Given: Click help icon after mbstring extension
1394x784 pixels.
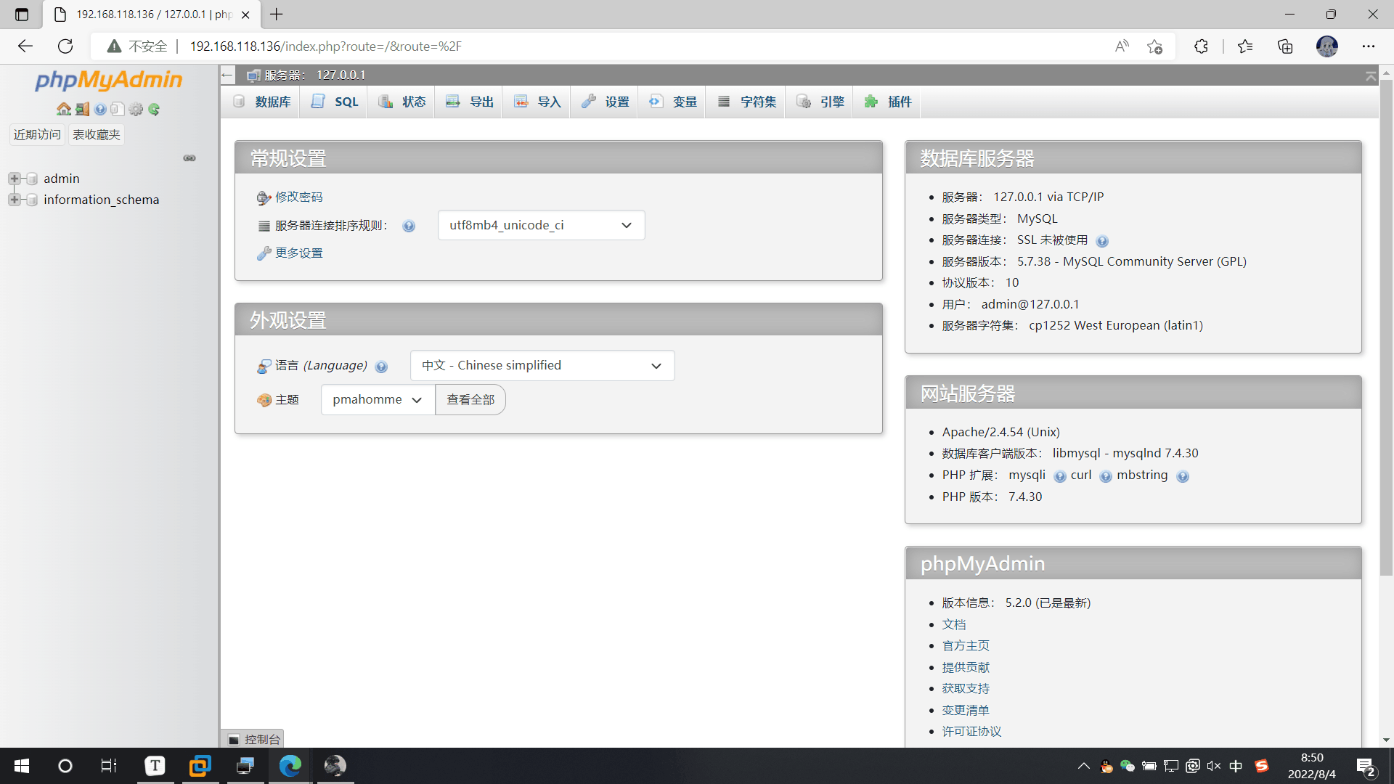Looking at the screenshot, I should point(1183,476).
